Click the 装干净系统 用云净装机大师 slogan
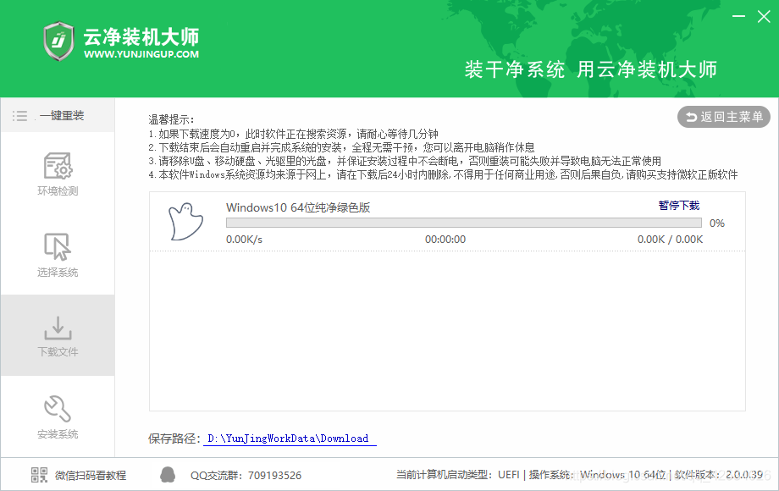 coord(591,69)
